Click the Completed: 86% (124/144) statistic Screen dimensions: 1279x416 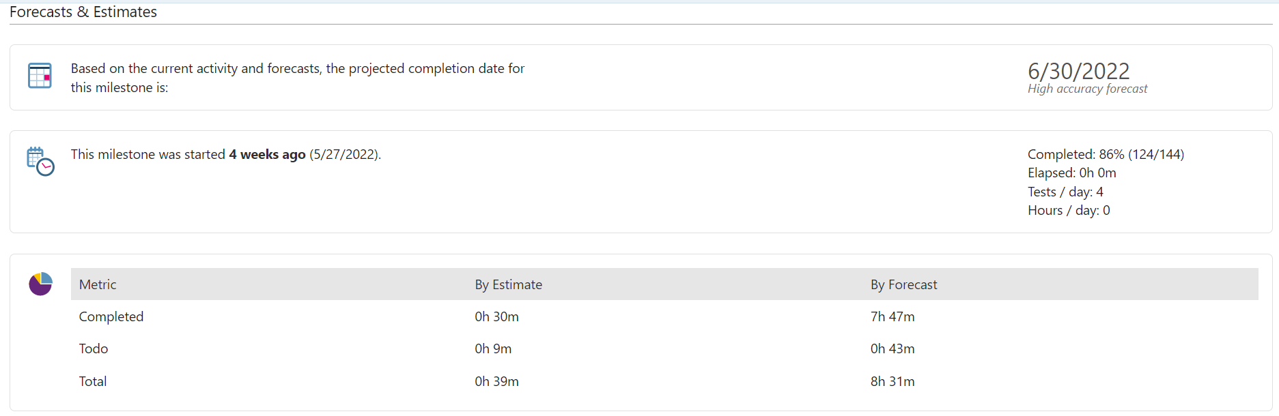[1106, 155]
